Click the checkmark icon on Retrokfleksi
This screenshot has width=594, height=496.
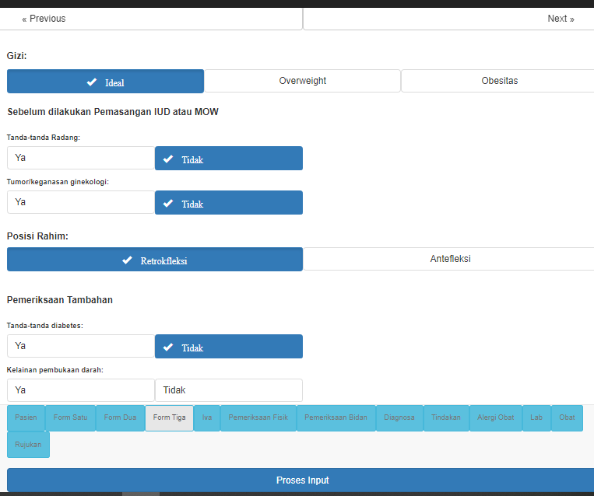point(128,260)
